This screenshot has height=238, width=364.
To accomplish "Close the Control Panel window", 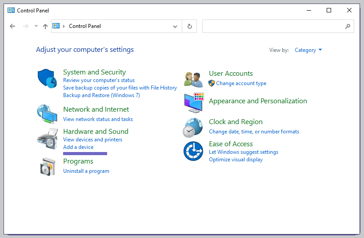I will pos(349,10).
